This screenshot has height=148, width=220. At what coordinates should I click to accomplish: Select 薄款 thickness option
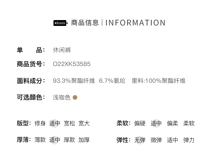click(40, 140)
